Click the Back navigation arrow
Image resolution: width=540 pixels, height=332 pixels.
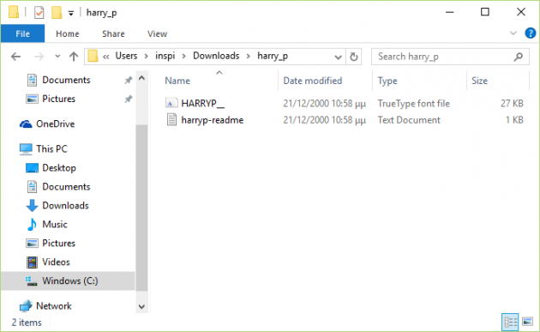tap(15, 57)
